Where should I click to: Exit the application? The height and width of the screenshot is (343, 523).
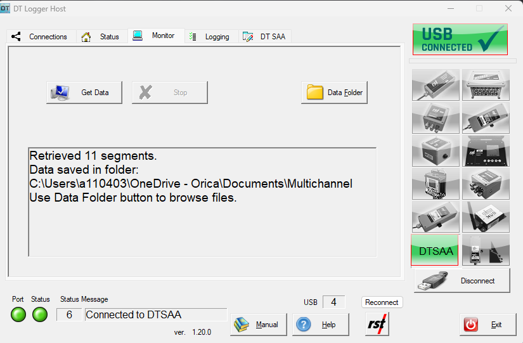pos(488,325)
